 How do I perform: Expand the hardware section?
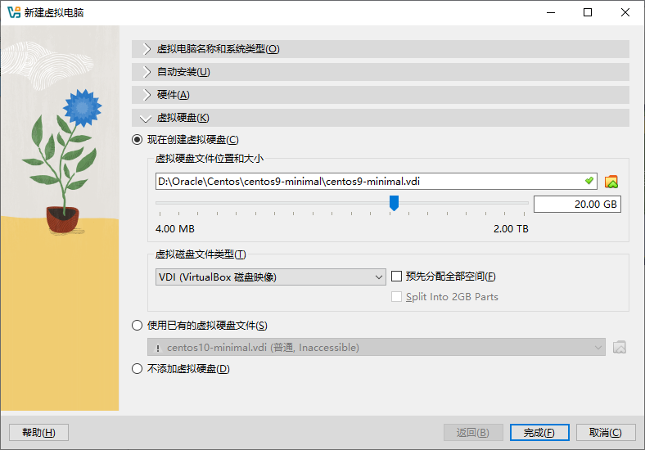click(381, 95)
